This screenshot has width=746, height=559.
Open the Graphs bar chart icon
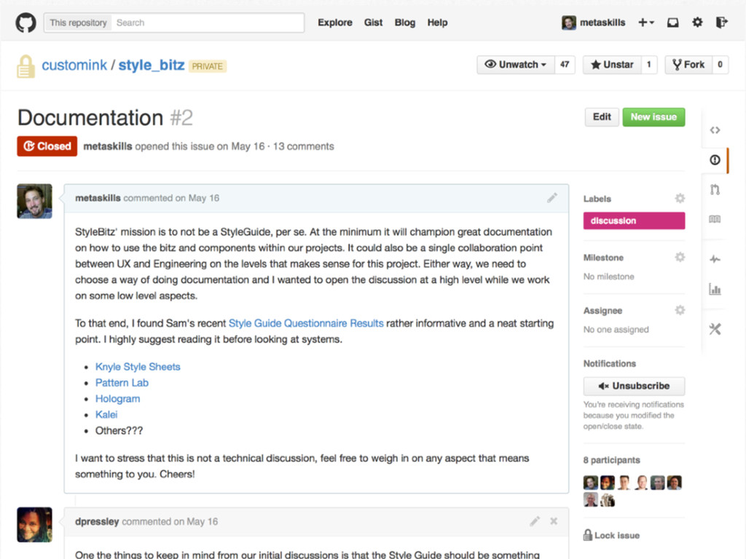tap(715, 289)
